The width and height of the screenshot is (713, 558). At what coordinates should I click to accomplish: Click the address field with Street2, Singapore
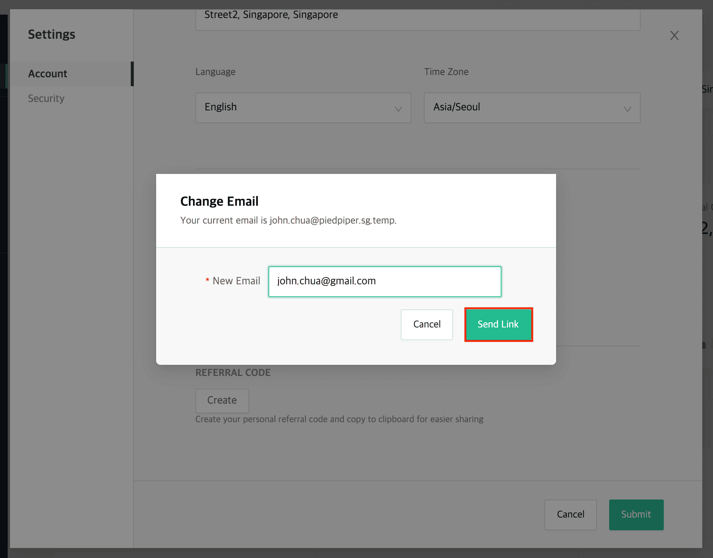pos(418,19)
